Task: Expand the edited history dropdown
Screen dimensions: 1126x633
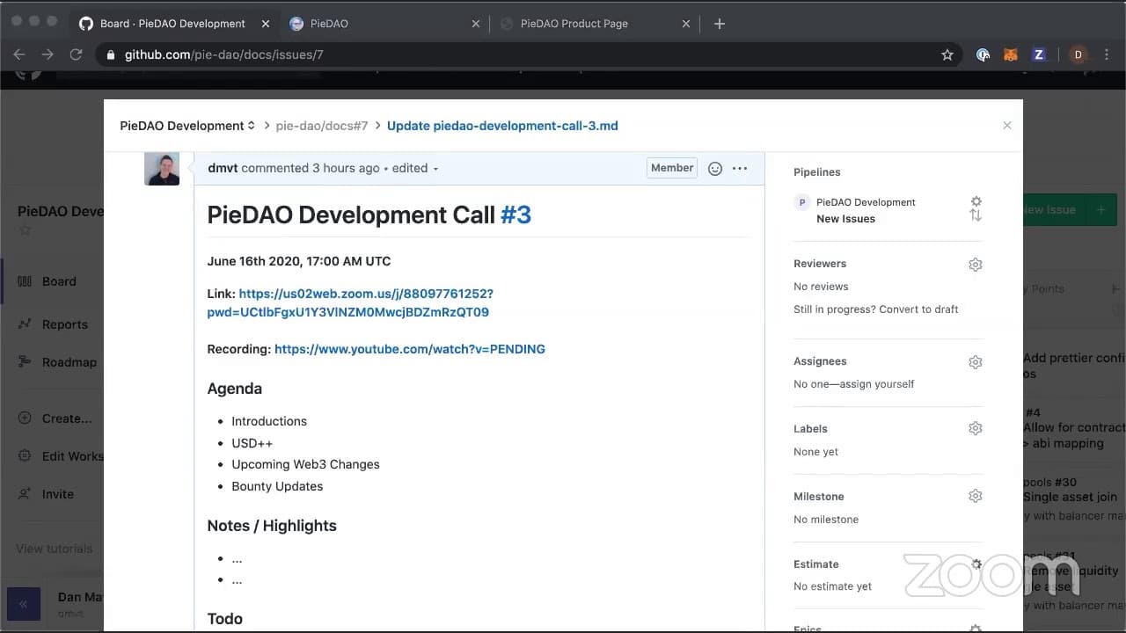Action: [x=415, y=168]
